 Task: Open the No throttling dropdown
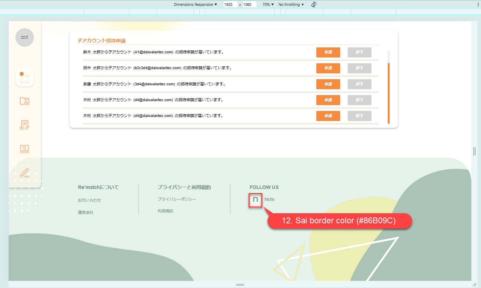pos(291,4)
